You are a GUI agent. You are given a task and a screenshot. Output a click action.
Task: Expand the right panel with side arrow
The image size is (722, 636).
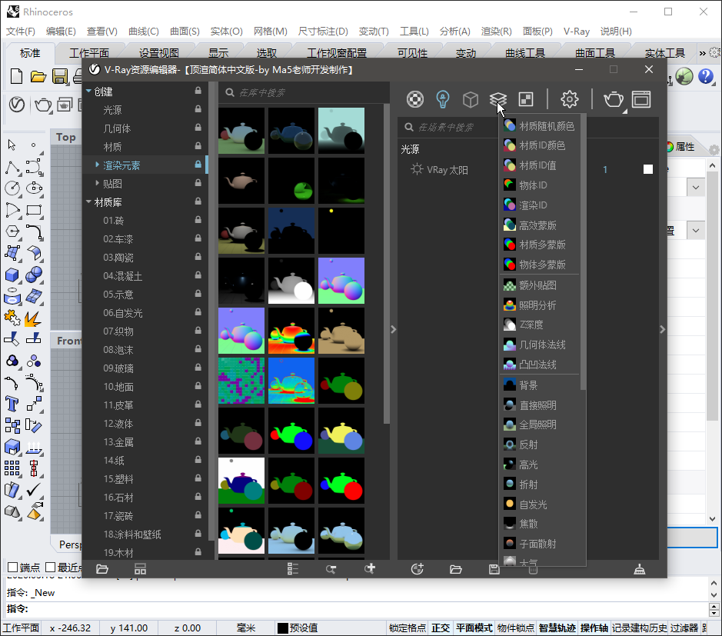coord(662,329)
